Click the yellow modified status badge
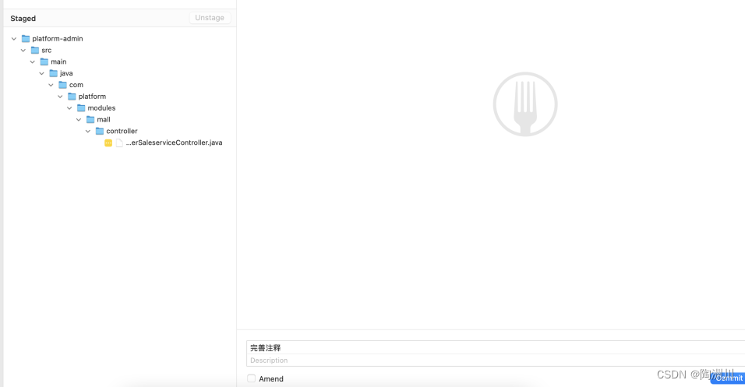Screen dimensions: 745x387 point(108,143)
